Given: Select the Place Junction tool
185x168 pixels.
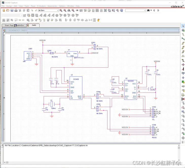Looking at the screenshot, I should [x=183, y=65].
